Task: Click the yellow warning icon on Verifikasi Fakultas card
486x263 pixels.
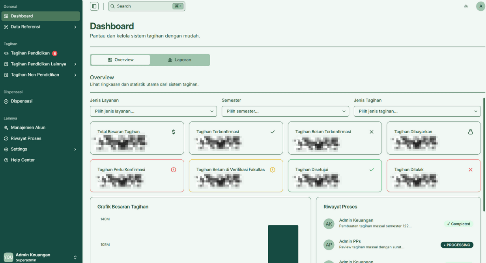Action: pyautogui.click(x=272, y=170)
